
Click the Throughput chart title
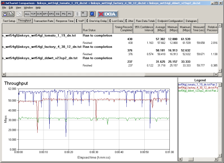point(16,83)
